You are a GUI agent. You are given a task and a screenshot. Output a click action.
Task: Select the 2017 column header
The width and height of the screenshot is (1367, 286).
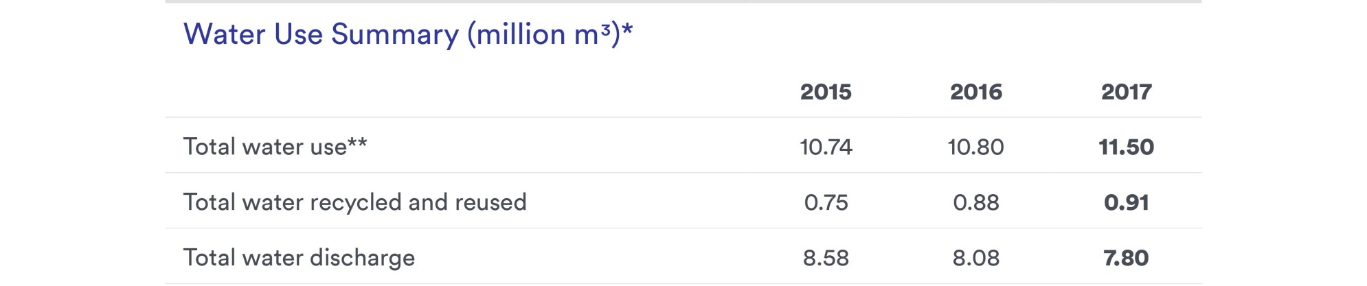tap(1126, 92)
